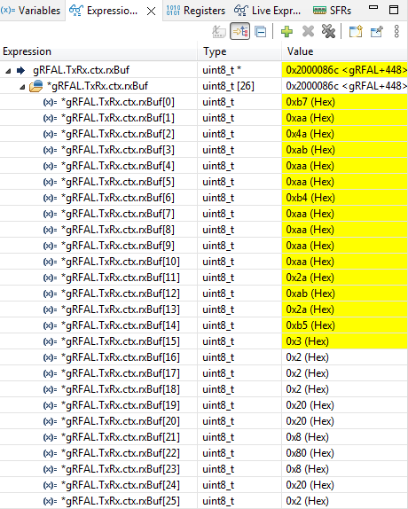Image resolution: width=408 pixels, height=509 pixels.
Task: Click value 0xb4 (Hex) of rxBuf[6]
Action: [310, 198]
